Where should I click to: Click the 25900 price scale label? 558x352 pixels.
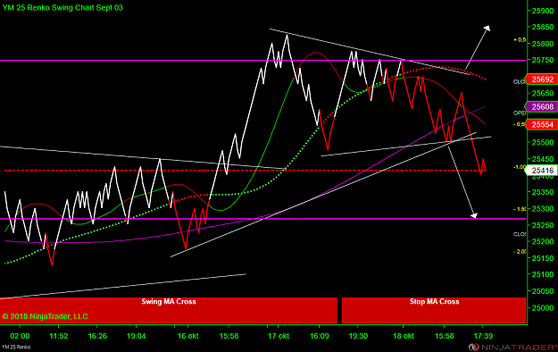[543, 11]
